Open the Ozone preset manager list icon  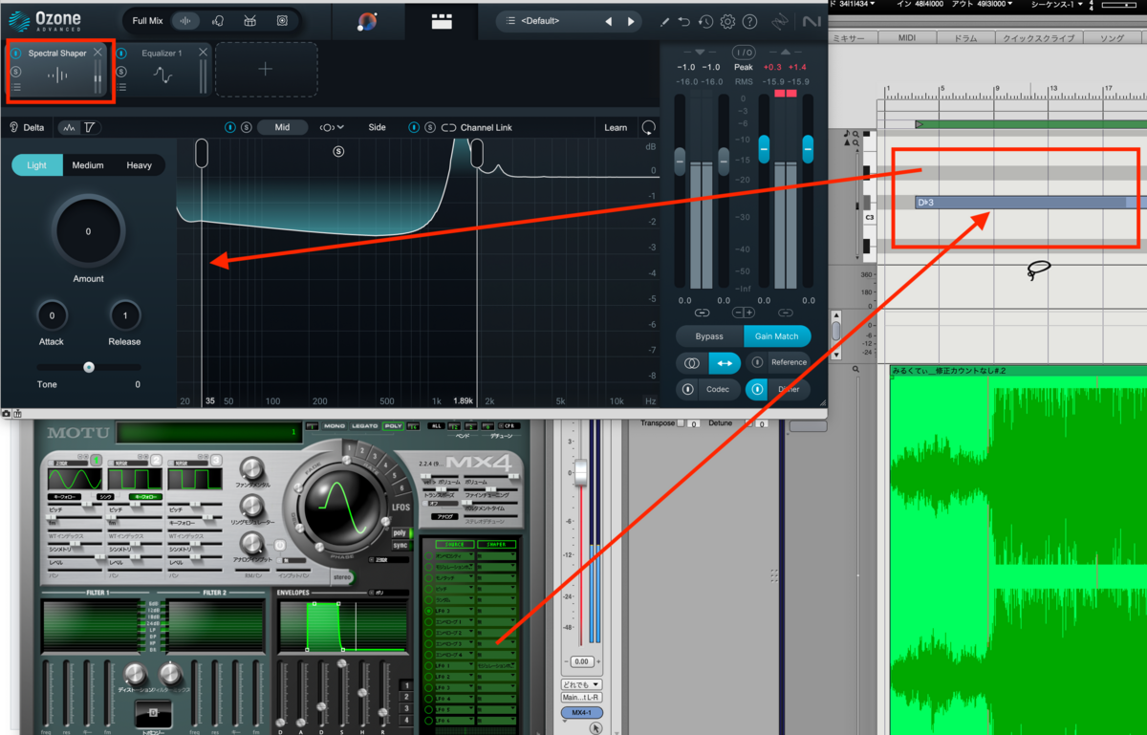510,20
